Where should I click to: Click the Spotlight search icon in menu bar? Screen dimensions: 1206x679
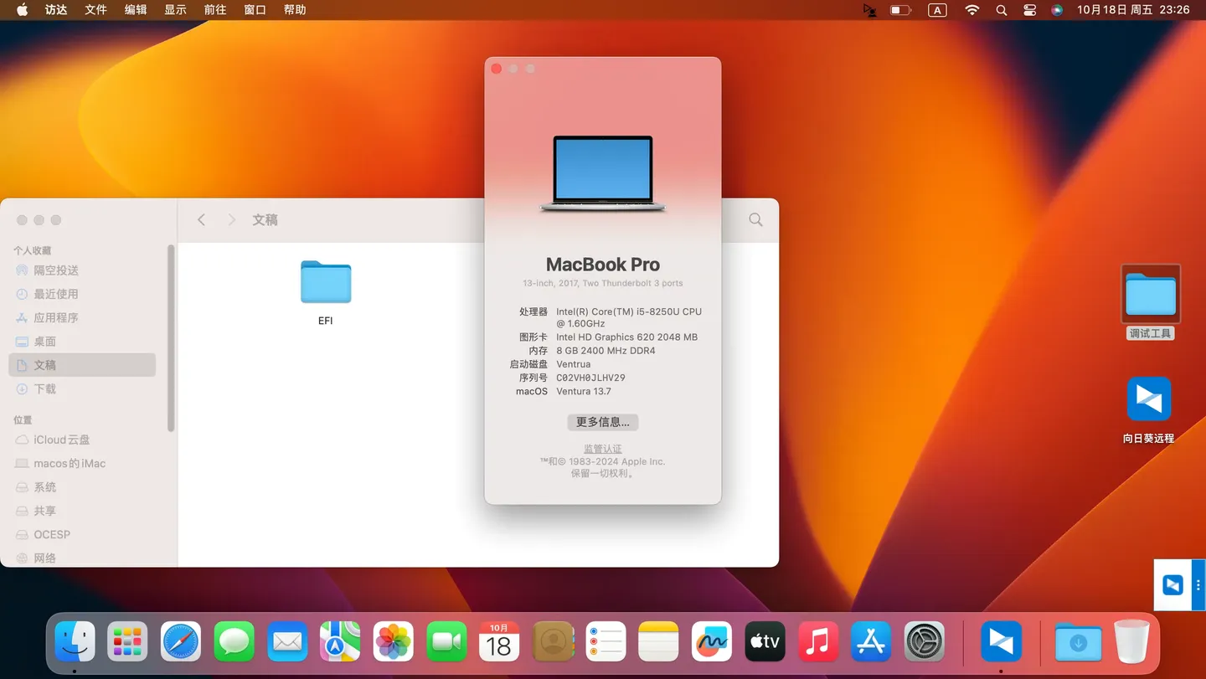point(1001,10)
